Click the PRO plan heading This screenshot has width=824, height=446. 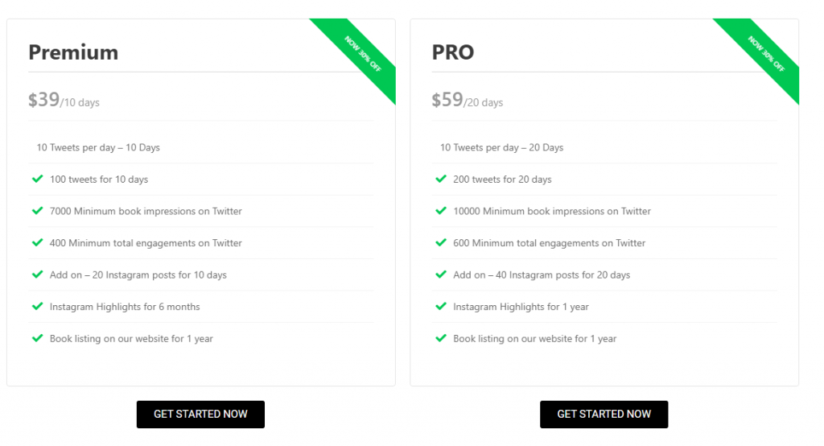[453, 52]
